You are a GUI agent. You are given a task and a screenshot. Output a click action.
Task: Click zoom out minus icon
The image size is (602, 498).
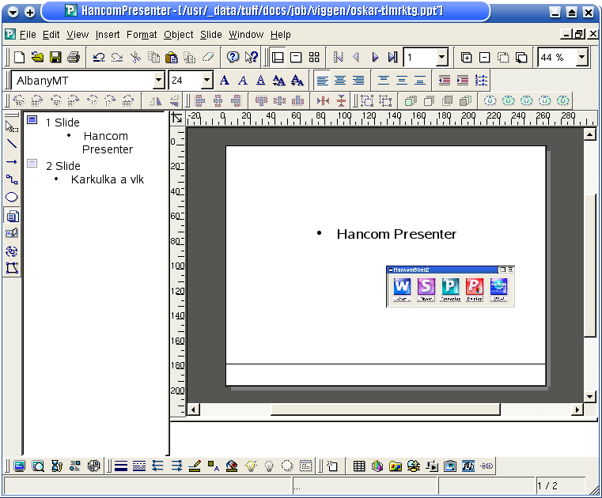pyautogui.click(x=484, y=58)
